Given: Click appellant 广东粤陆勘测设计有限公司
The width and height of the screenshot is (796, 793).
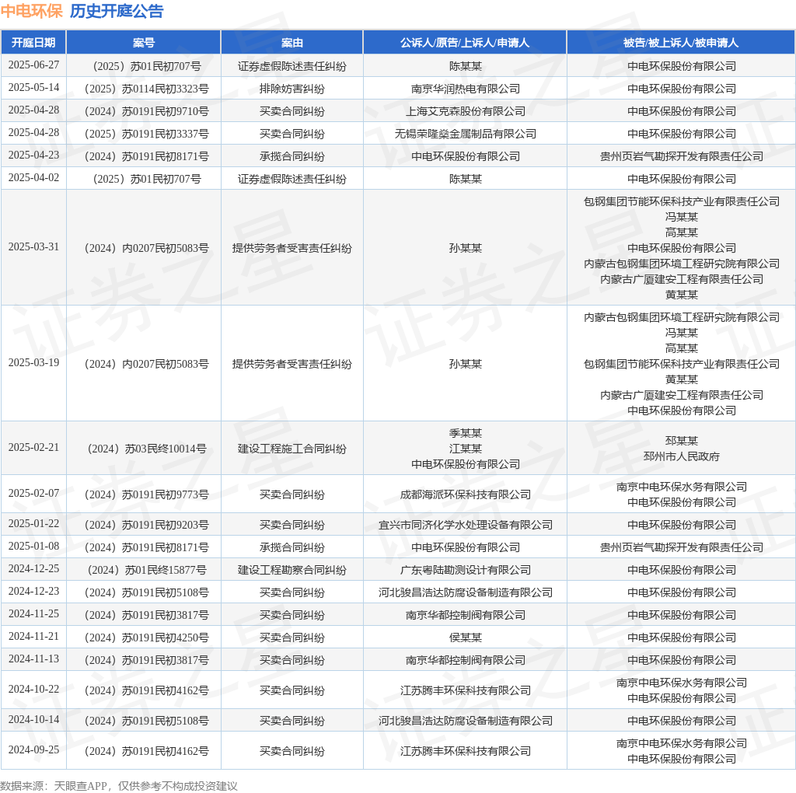Looking at the screenshot, I should tap(466, 570).
